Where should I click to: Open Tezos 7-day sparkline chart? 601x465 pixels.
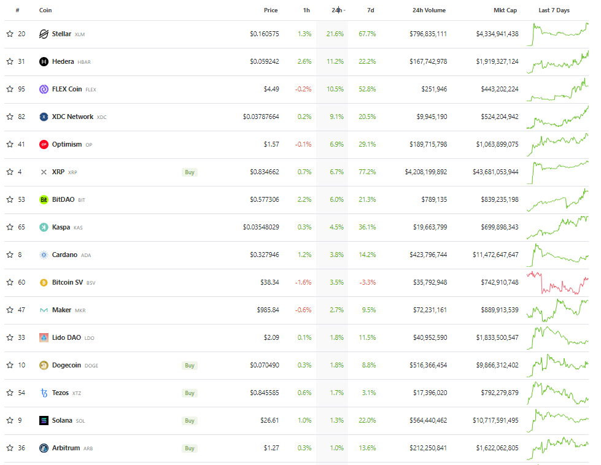(557, 393)
